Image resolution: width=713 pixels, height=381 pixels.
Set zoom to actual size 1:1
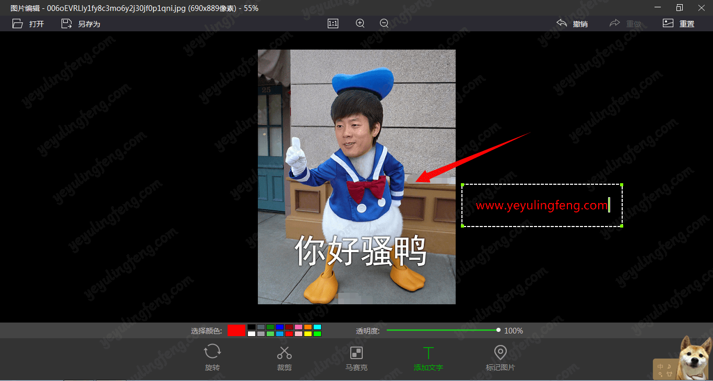[333, 23]
